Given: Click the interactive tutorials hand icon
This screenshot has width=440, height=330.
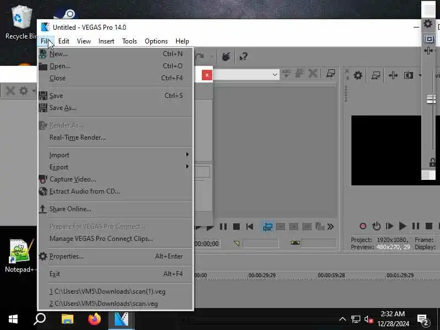Looking at the screenshot, I should (226, 57).
